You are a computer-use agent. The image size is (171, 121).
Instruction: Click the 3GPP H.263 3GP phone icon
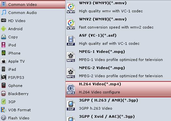(71, 105)
